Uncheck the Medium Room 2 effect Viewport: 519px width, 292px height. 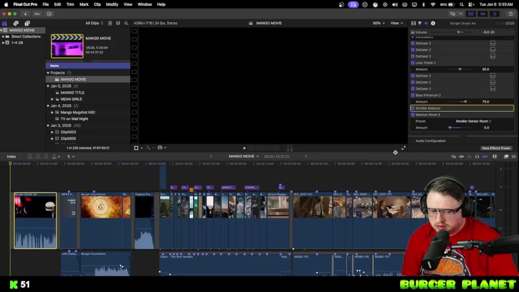413,115
